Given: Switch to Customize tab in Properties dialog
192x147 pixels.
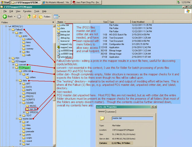Looking at the screenshot, I should pyautogui.click(x=111, y=112).
